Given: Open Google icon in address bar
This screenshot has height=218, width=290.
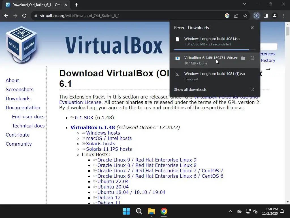Looking at the screenshot, I should (x=227, y=16).
